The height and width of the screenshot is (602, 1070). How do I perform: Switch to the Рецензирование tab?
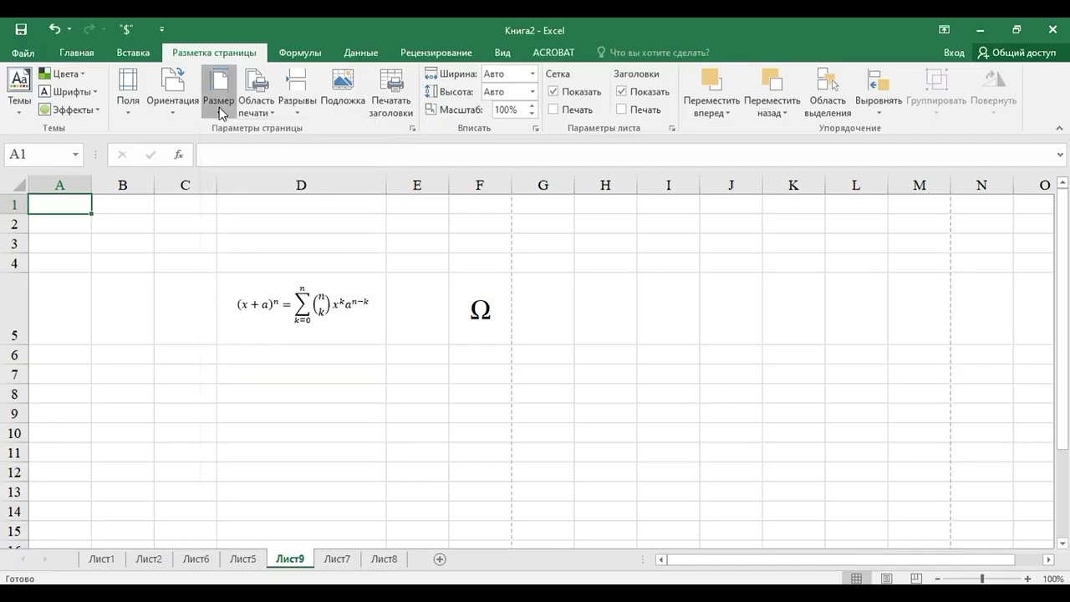(436, 53)
